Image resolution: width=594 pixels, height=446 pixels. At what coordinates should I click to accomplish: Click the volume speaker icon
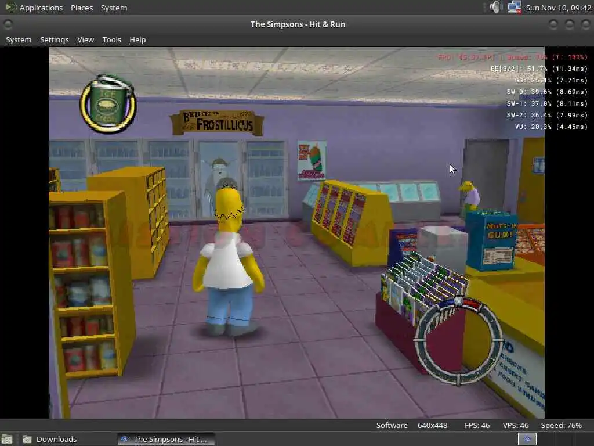[x=495, y=7]
